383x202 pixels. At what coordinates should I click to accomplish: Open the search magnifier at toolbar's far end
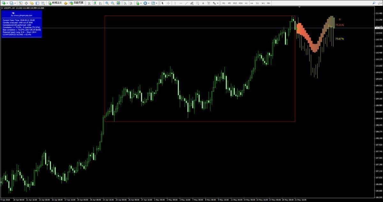tap(373, 3)
